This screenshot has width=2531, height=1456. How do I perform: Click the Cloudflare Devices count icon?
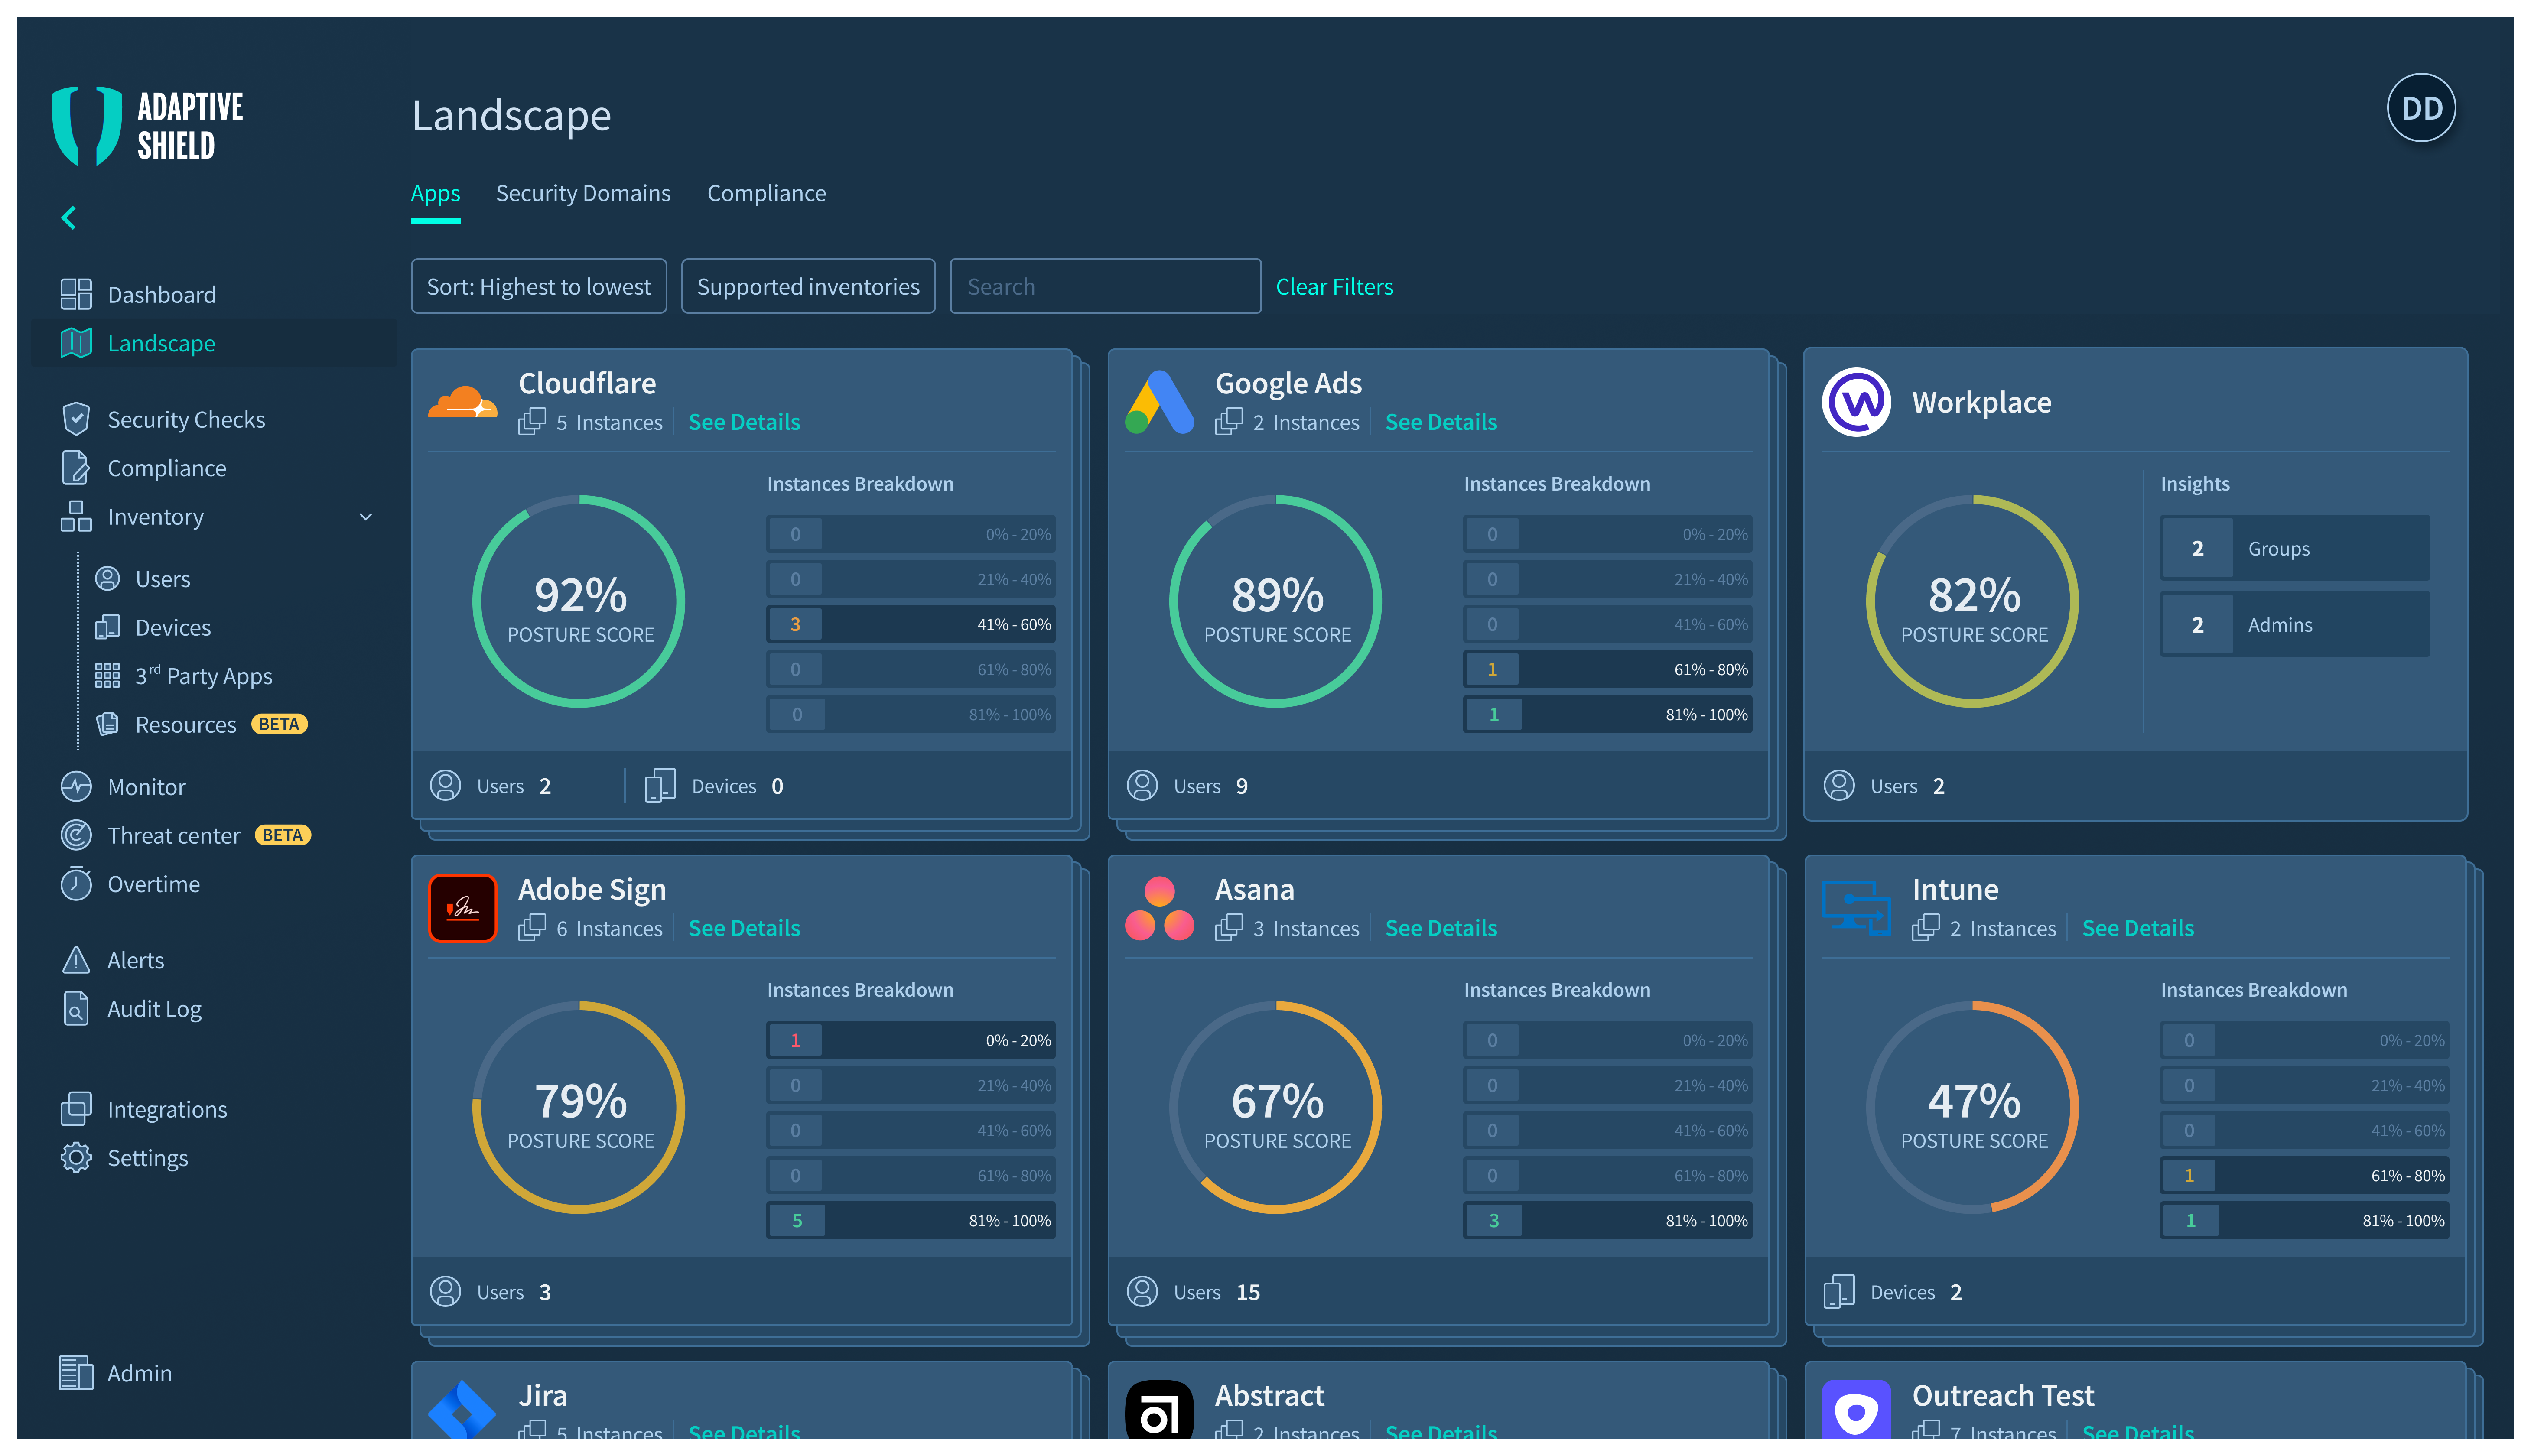point(660,786)
